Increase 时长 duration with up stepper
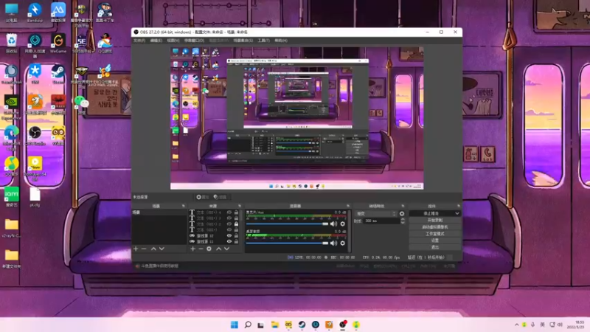Screen dimensions: 590x332 pos(403,219)
